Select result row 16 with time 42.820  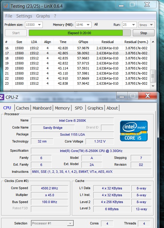[77, 48]
